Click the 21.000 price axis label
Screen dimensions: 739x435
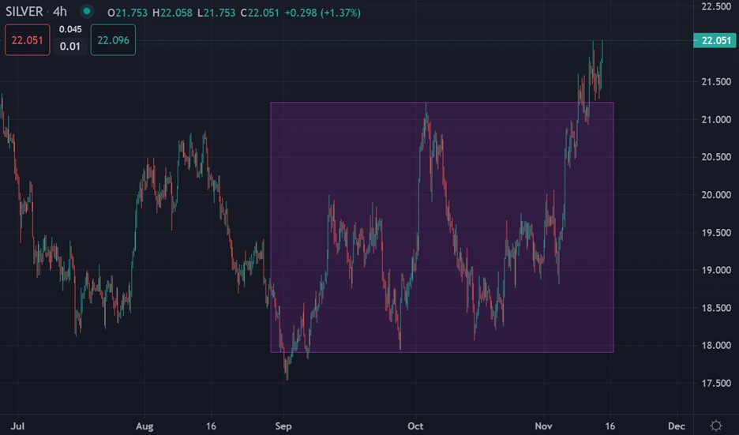716,119
